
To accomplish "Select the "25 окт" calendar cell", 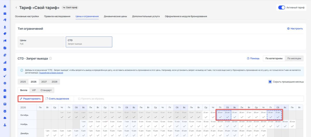I will [235, 115].
